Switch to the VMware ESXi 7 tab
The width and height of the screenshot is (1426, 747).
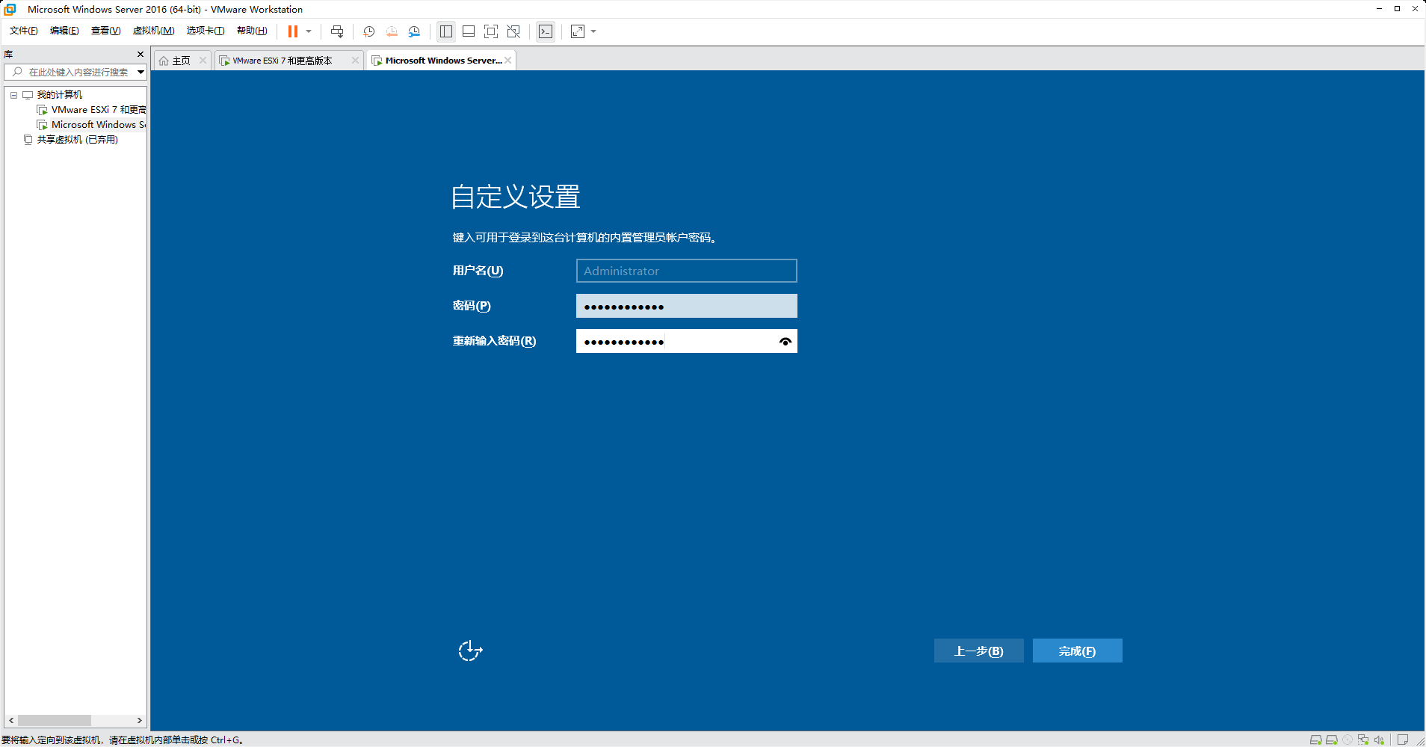coord(283,61)
